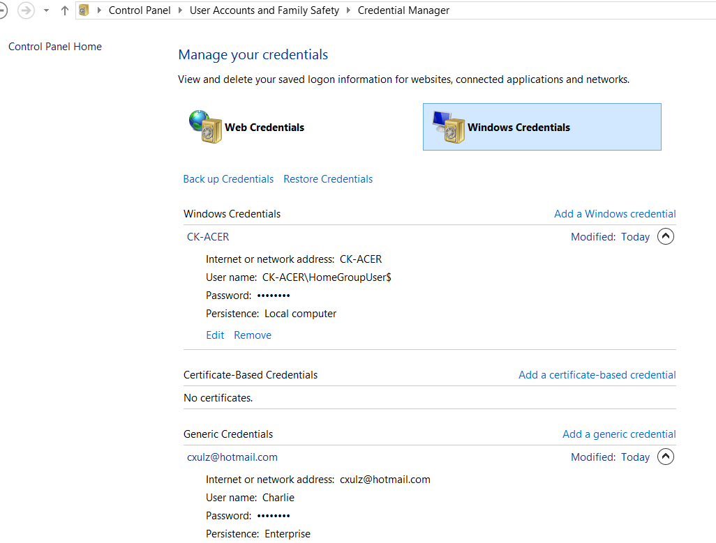Screen dimensions: 716x543
Task: Add a generic credential
Action: tap(619, 434)
